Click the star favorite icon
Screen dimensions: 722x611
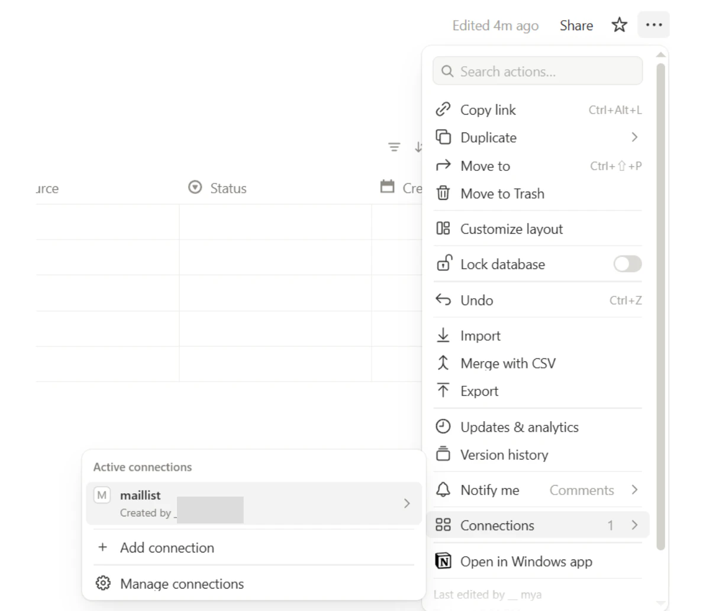click(619, 25)
